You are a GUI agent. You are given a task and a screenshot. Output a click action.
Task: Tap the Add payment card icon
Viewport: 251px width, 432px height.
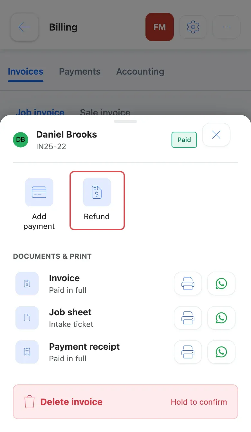point(39,192)
